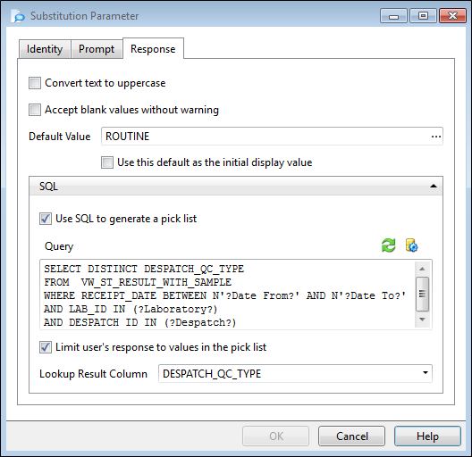This screenshot has height=457, width=472.
Task: Switch to the Identity tab
Action: 45,49
